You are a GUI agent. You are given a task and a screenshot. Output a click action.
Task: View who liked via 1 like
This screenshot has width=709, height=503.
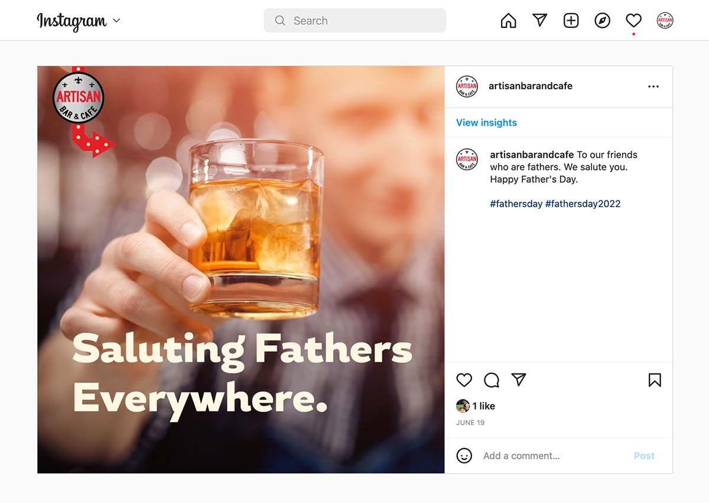coord(483,406)
